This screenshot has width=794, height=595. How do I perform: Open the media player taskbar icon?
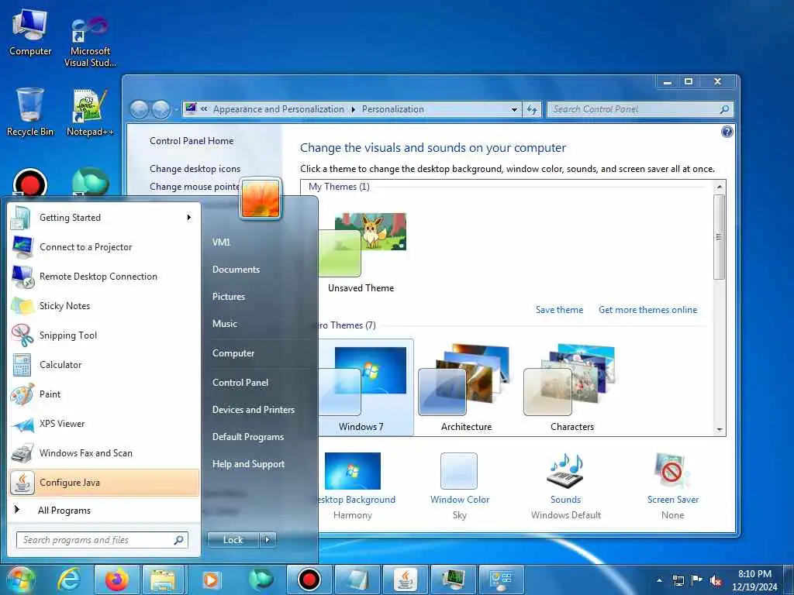point(211,580)
